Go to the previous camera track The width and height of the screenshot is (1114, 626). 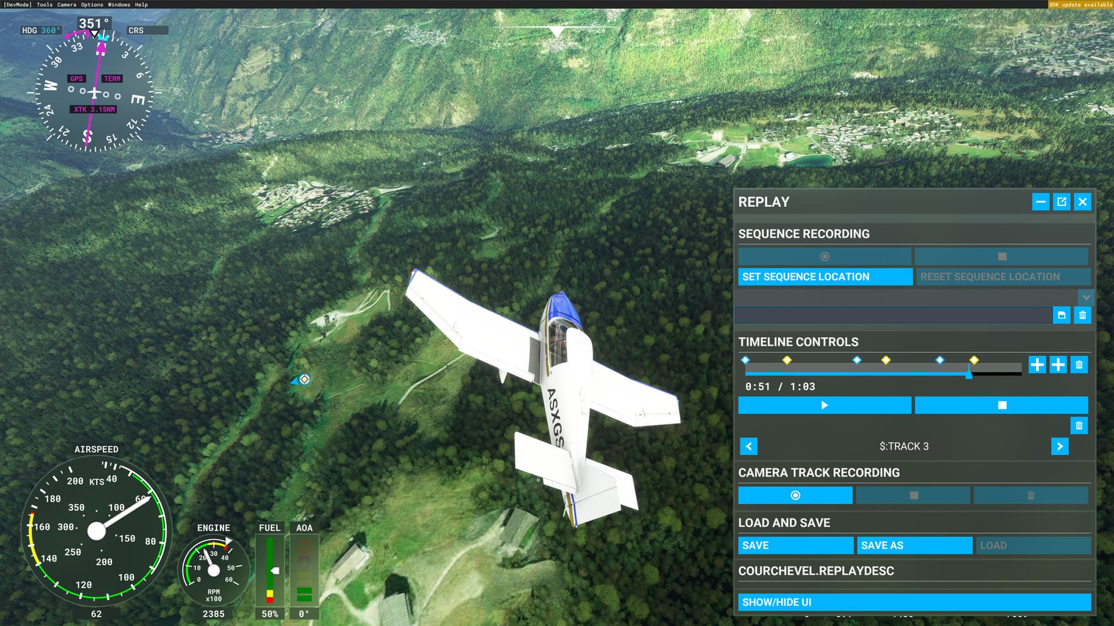[x=748, y=446]
